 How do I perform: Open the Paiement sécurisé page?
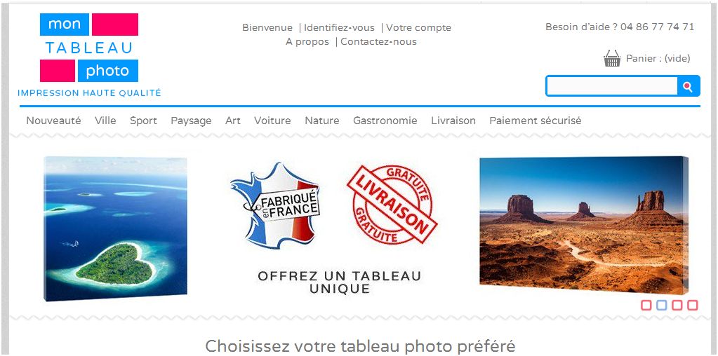[536, 121]
